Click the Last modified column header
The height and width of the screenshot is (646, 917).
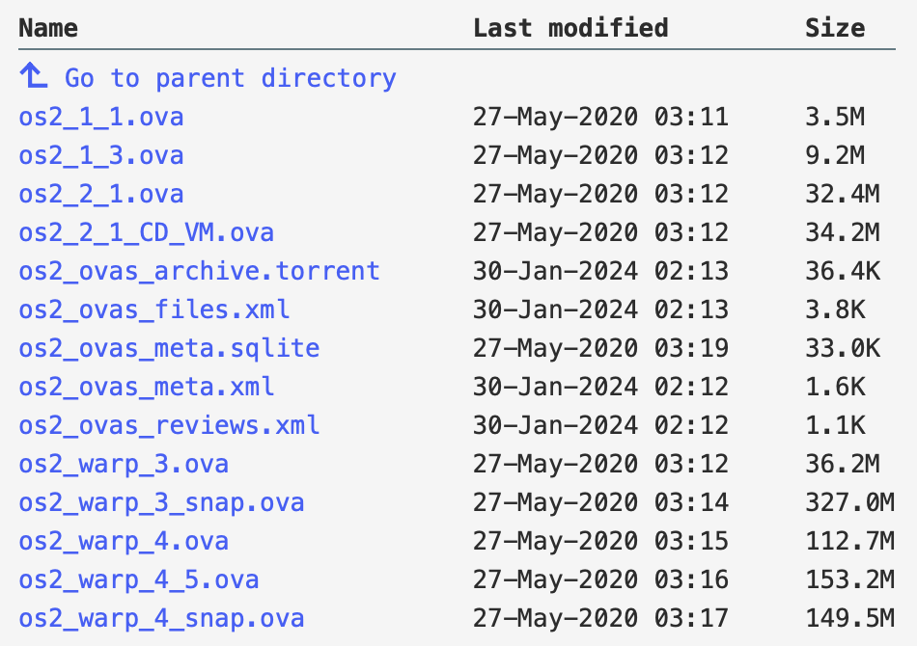point(570,28)
